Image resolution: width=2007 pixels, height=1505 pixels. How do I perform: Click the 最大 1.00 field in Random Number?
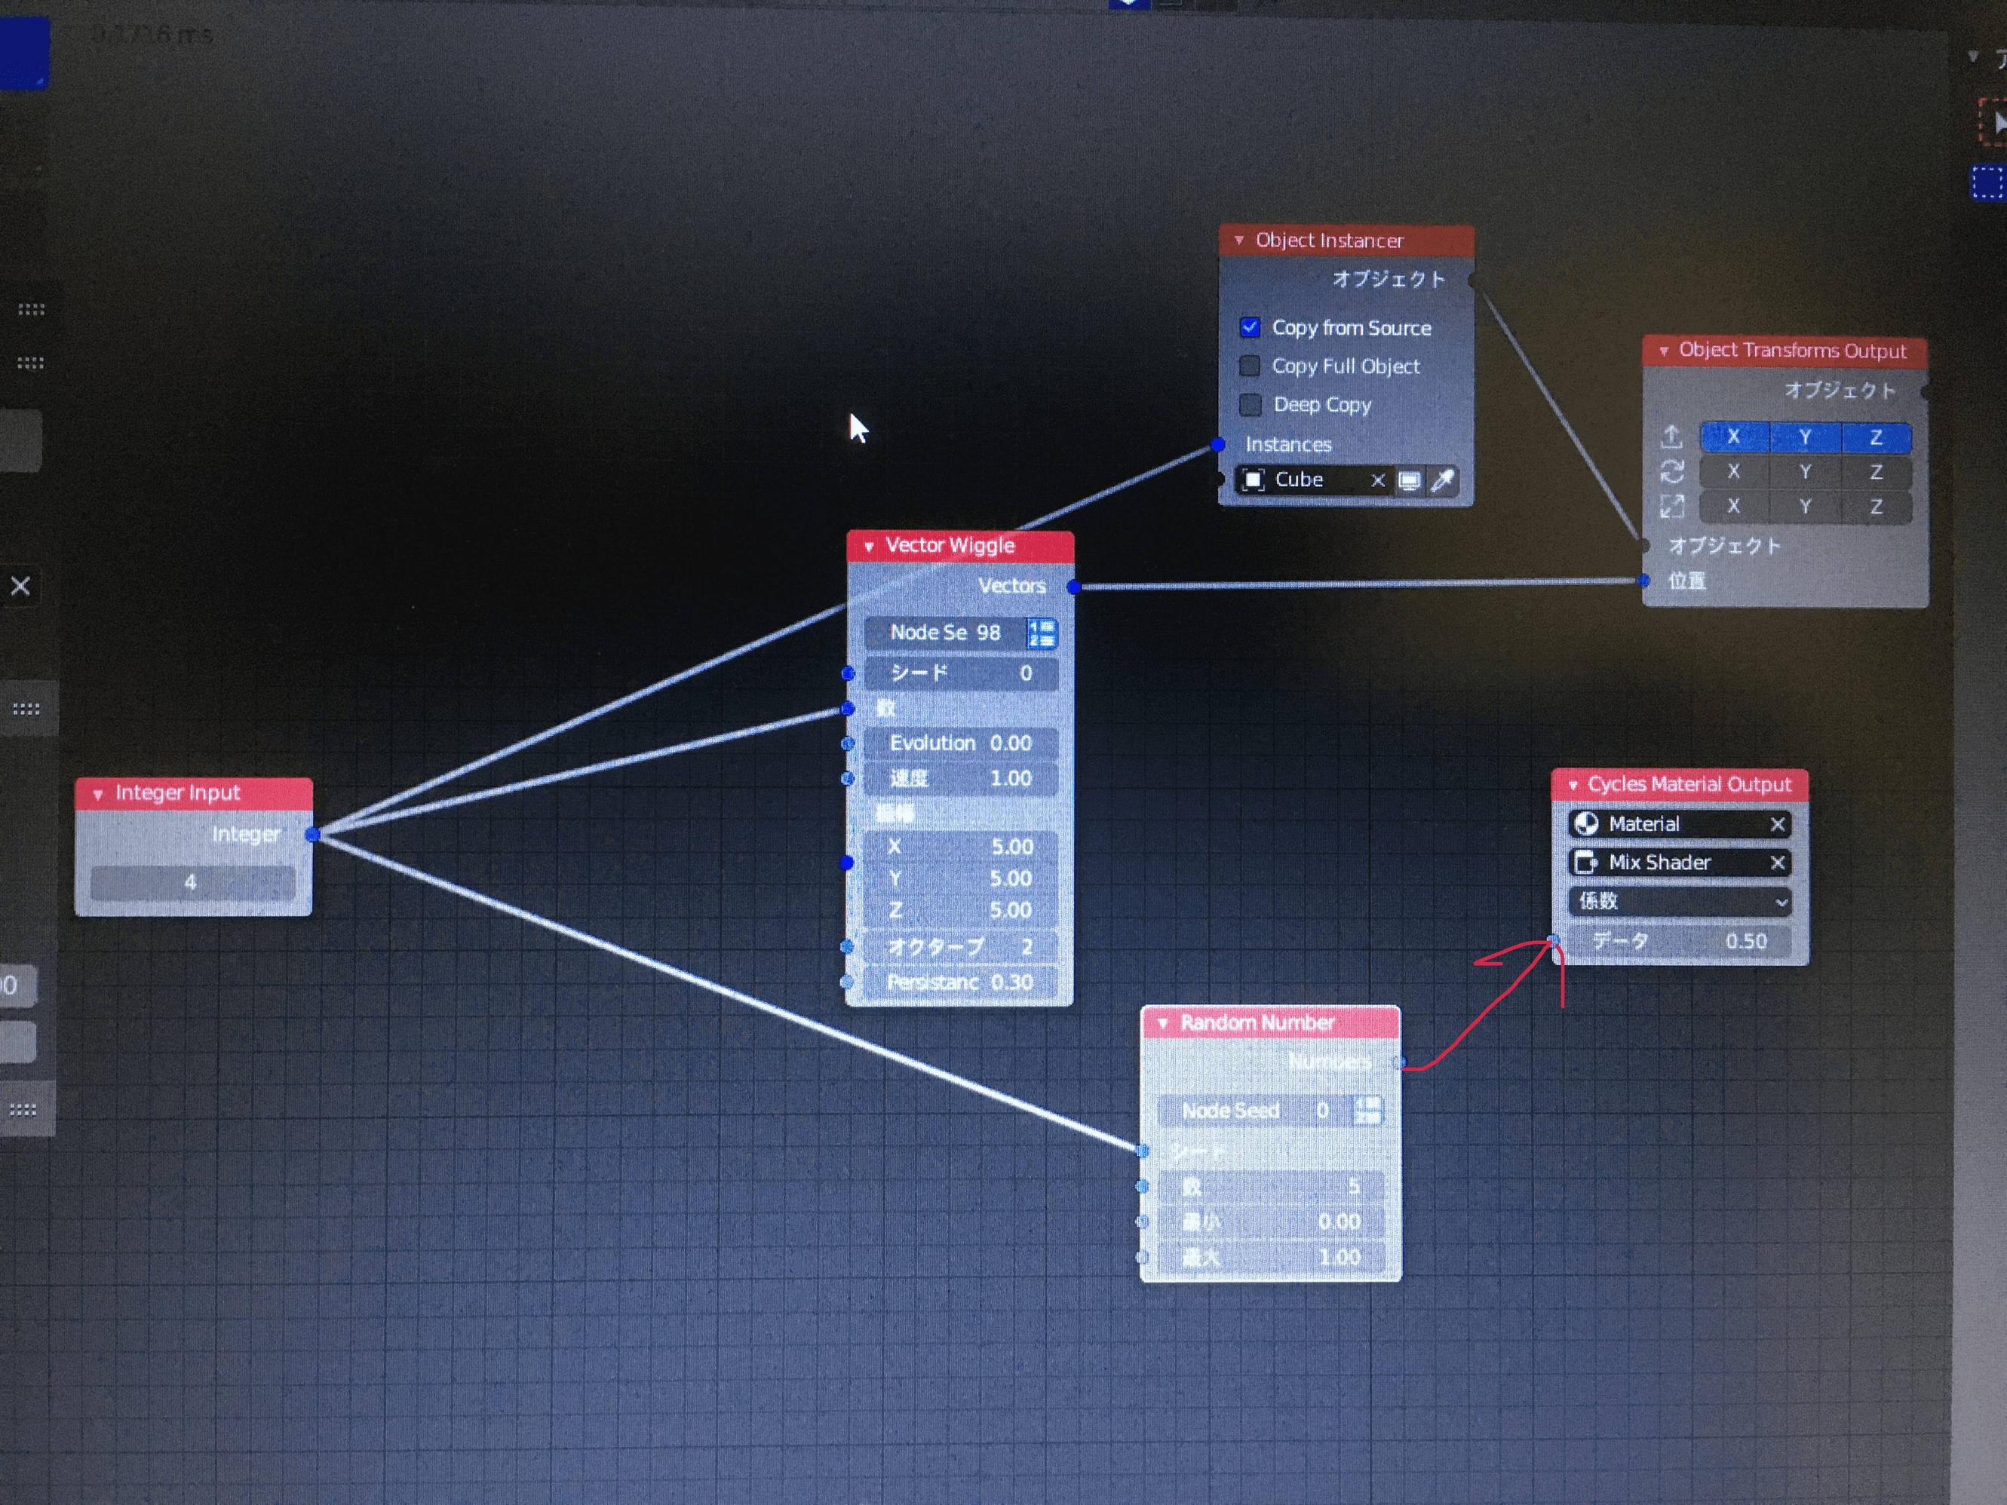click(x=1271, y=1258)
